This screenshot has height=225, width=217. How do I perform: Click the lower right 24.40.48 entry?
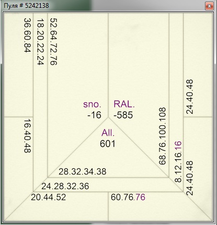(x=190, y=178)
